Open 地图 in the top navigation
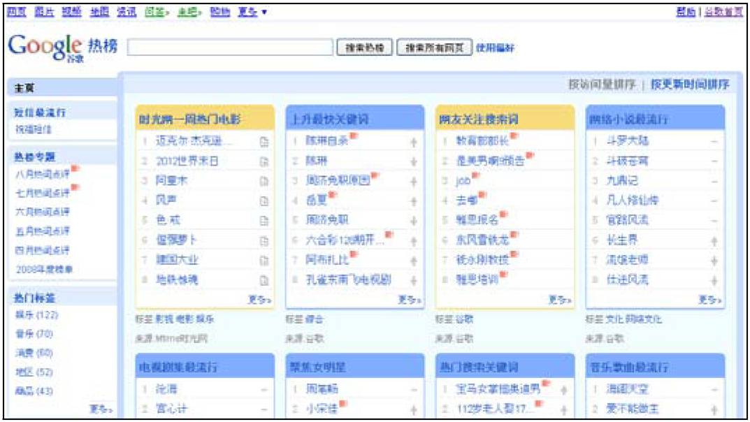 [99, 11]
